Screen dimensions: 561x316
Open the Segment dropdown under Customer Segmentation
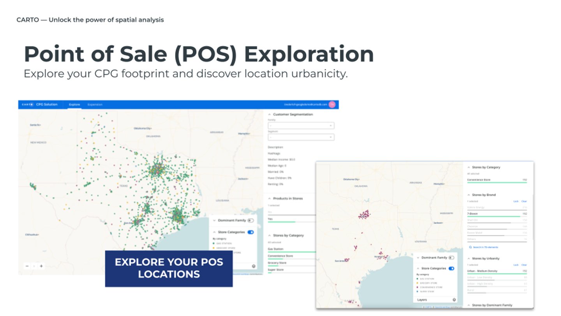click(301, 137)
